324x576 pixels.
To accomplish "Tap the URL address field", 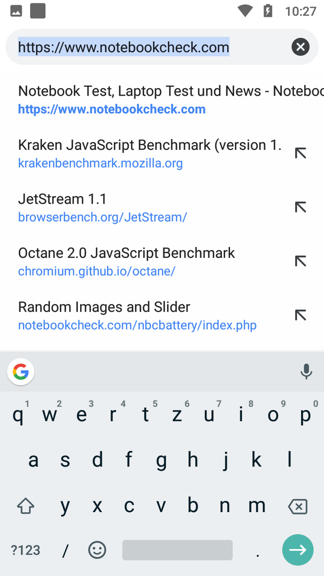I will point(144,48).
